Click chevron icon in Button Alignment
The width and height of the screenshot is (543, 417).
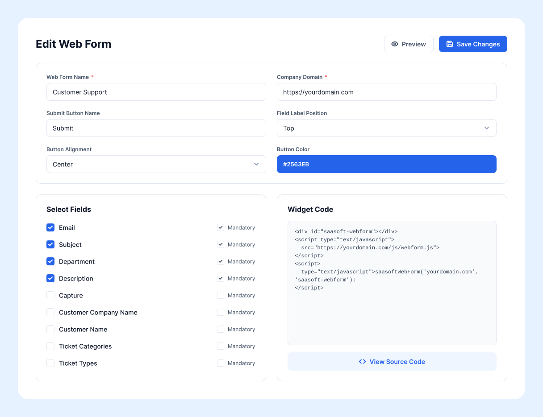tap(256, 164)
